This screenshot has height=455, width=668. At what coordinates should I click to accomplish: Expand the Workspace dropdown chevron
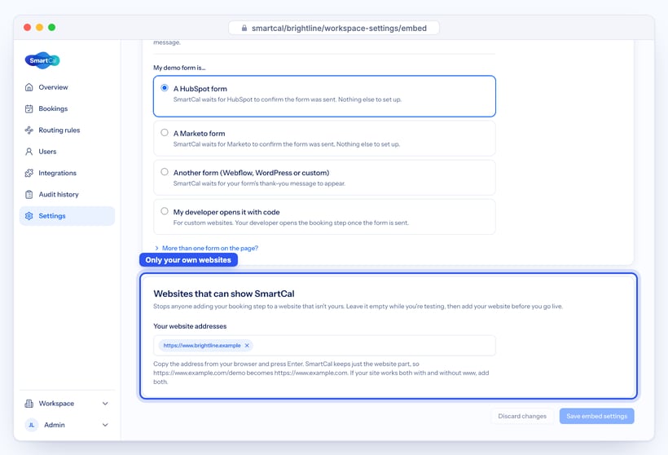pos(105,404)
